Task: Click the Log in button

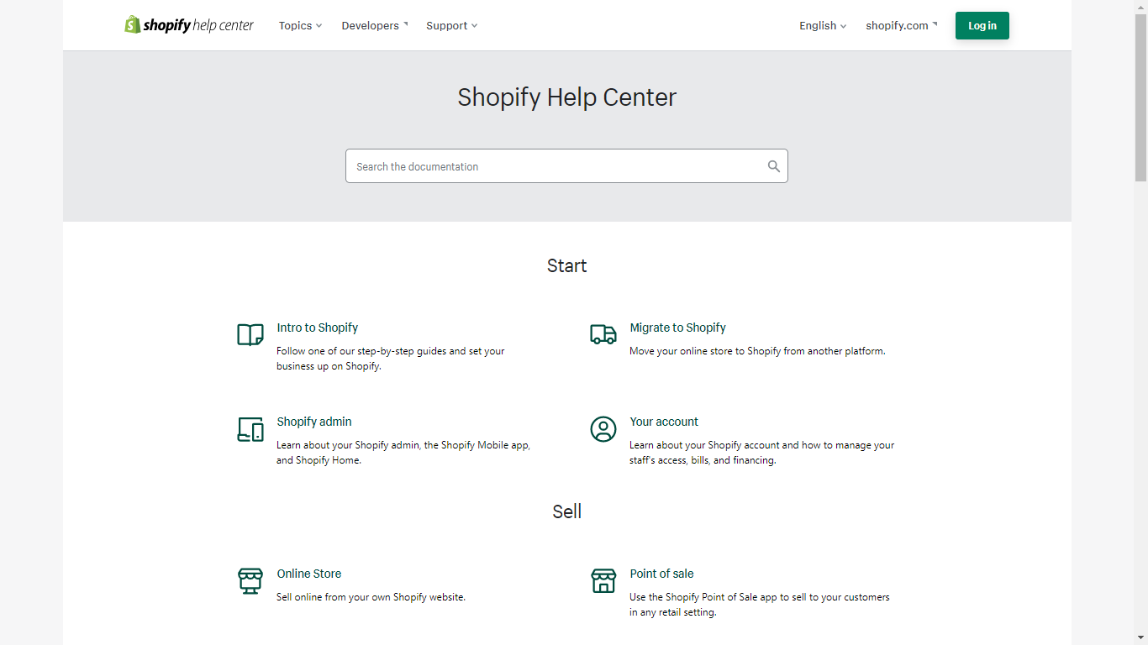Action: 982,25
